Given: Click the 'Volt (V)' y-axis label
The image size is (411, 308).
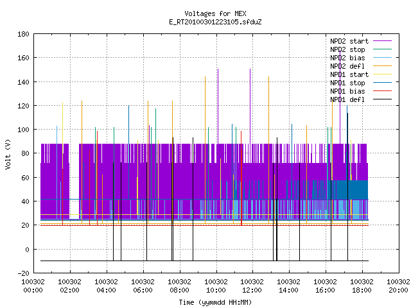Looking at the screenshot, I should tap(8, 154).
